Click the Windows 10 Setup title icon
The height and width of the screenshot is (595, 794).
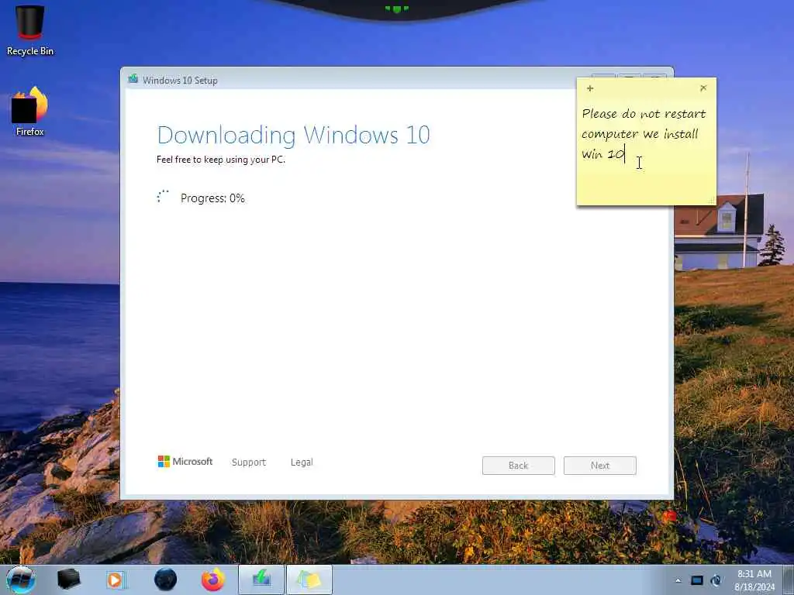pyautogui.click(x=133, y=79)
